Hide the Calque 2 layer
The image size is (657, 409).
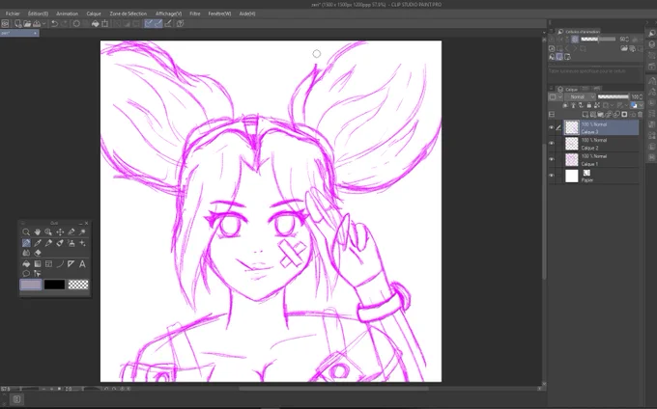[551, 144]
